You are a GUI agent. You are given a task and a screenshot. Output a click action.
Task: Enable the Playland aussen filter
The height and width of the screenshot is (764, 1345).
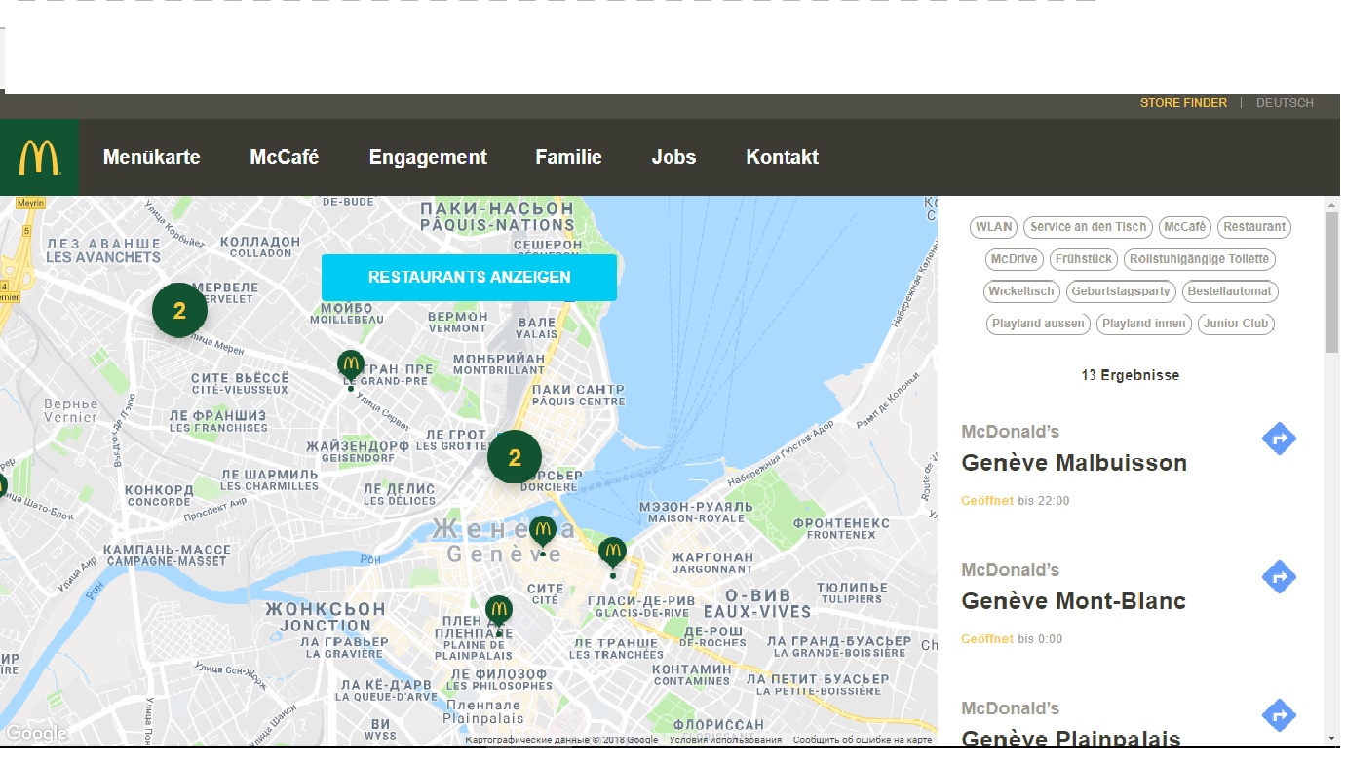pyautogui.click(x=1038, y=324)
